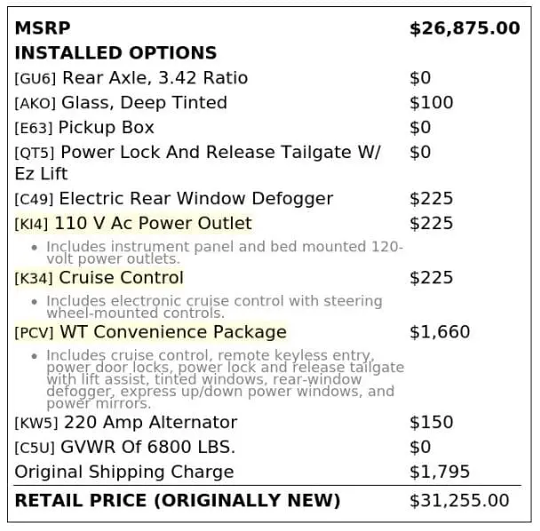Select [C49] Electric Rear Window Defogger
This screenshot has height=531, width=540.
click(174, 199)
